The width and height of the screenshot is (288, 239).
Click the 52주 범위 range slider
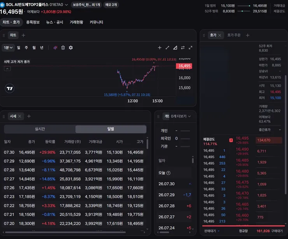244,11
